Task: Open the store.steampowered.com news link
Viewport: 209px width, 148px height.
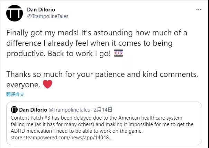Action: tap(62, 138)
